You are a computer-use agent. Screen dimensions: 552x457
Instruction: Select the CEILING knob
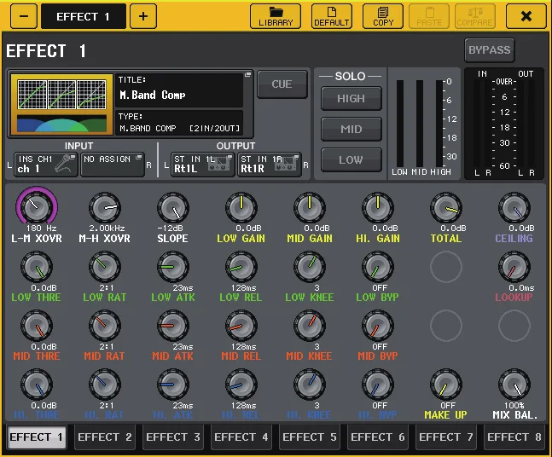point(514,207)
